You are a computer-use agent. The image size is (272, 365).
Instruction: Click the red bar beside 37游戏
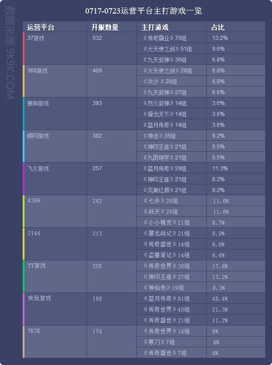24,48
